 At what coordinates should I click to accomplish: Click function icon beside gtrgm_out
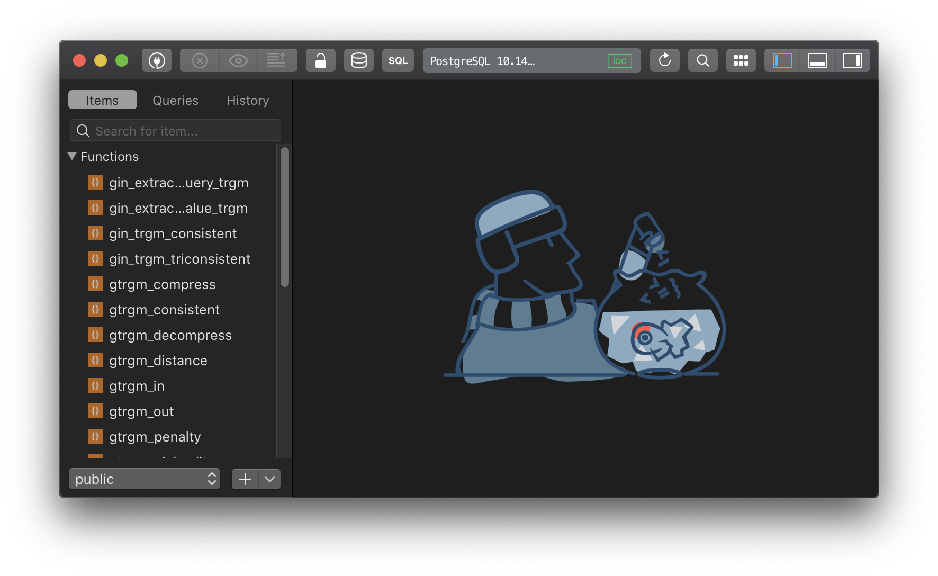(x=95, y=411)
